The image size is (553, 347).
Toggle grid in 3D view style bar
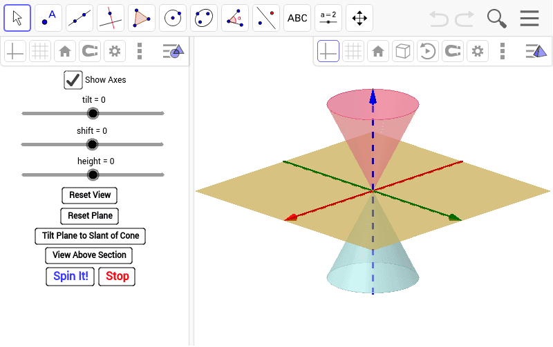click(x=353, y=51)
